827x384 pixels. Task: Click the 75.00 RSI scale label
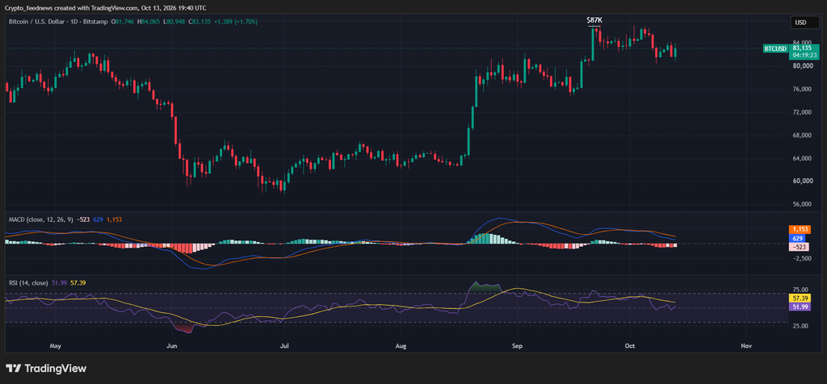click(800, 290)
